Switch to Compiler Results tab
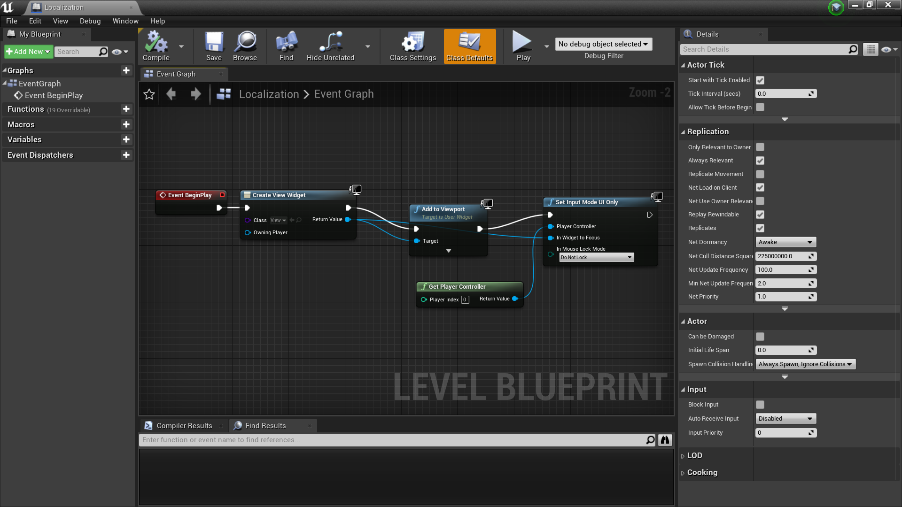 184,426
